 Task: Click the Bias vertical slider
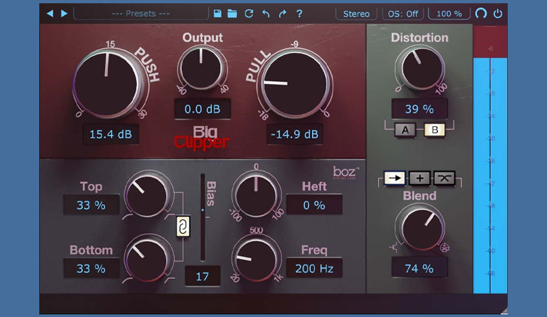(x=203, y=216)
